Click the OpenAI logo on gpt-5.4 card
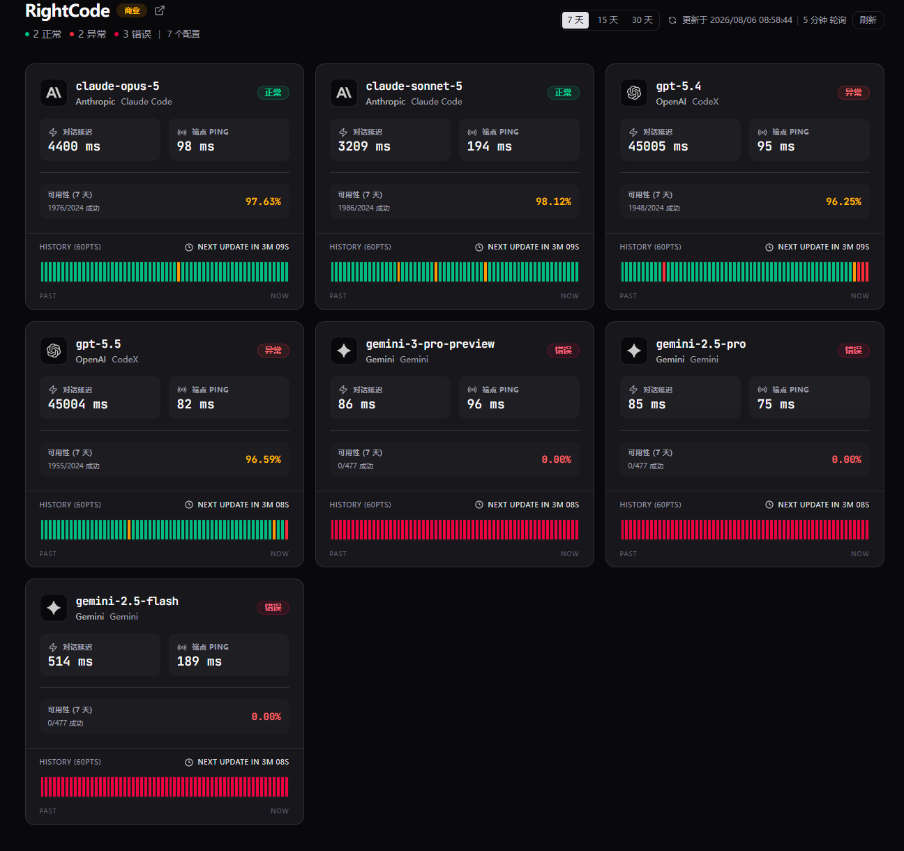The width and height of the screenshot is (904, 851). click(634, 93)
